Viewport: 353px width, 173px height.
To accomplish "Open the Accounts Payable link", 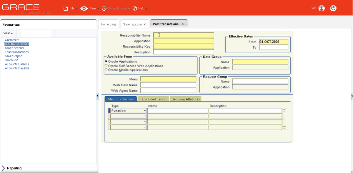I will pyautogui.click(x=17, y=68).
